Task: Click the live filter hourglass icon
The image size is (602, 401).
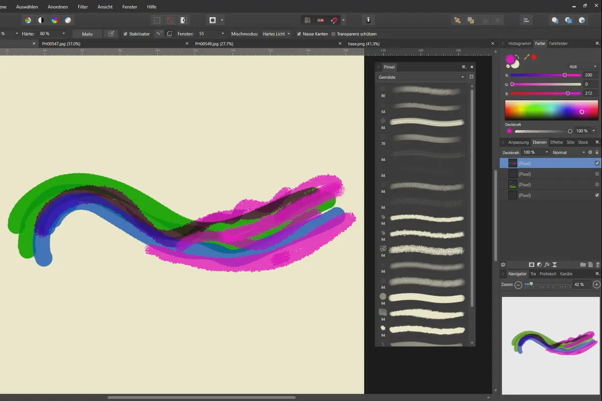Action: 554,264
